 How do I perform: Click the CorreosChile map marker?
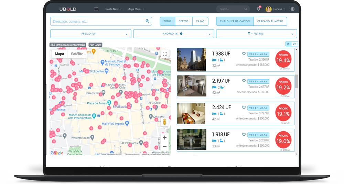pyautogui.click(x=103, y=93)
